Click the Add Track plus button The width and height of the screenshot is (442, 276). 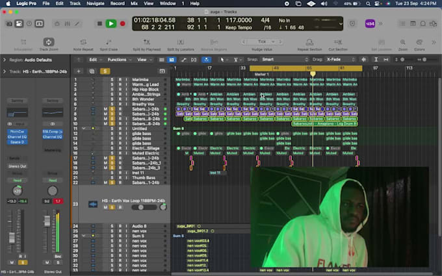point(79,71)
